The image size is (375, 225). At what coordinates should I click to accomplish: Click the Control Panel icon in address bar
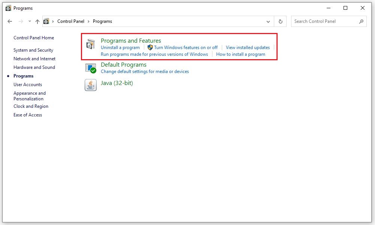(46, 21)
